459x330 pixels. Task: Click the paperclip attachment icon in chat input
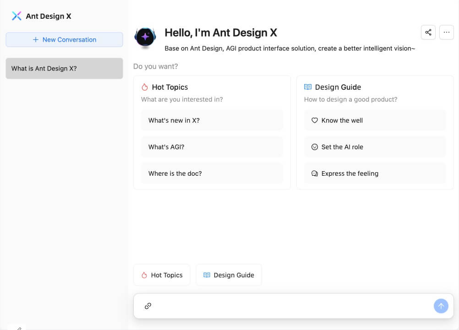(148, 306)
